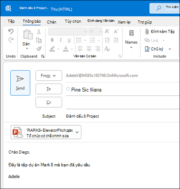Open the Xem lại tab
Screen dimensions: 180x189
(x=124, y=22)
